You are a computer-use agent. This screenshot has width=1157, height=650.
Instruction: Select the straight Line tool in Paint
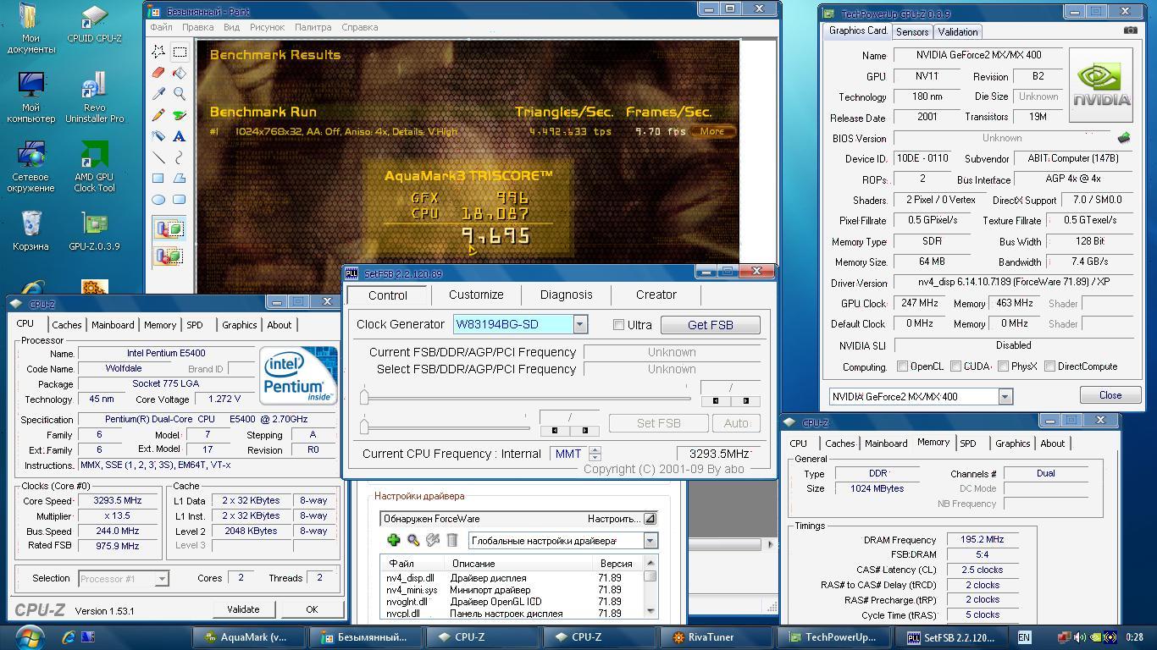[x=158, y=157]
